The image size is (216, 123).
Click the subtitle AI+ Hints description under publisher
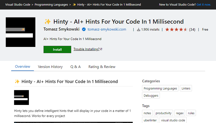72,39
